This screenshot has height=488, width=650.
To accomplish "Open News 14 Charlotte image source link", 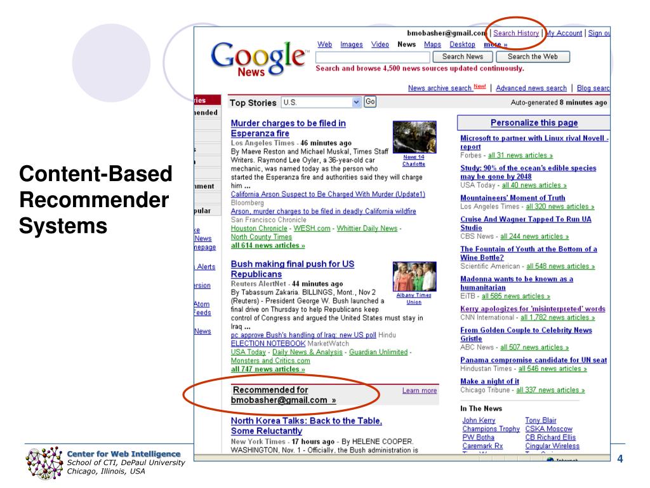I will click(x=414, y=161).
